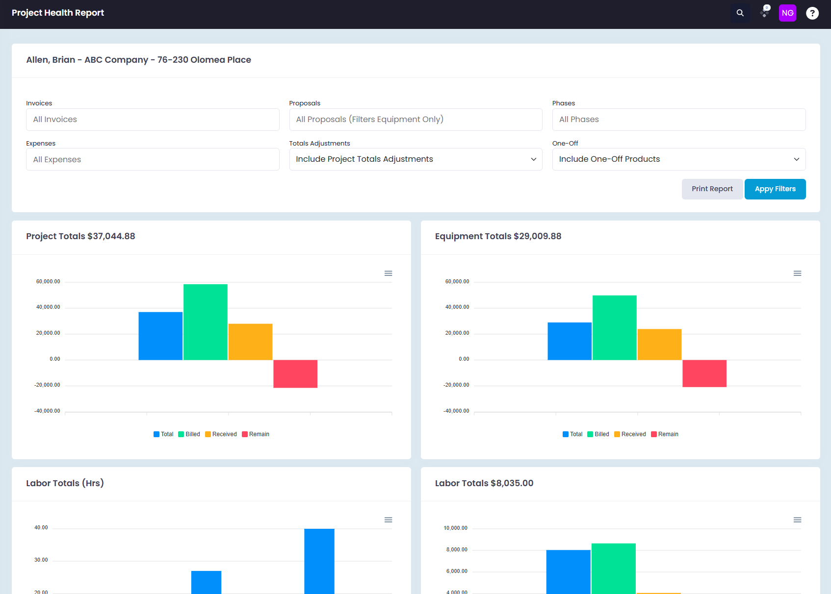831x594 pixels.
Task: Open the help question mark icon
Action: tap(812, 13)
